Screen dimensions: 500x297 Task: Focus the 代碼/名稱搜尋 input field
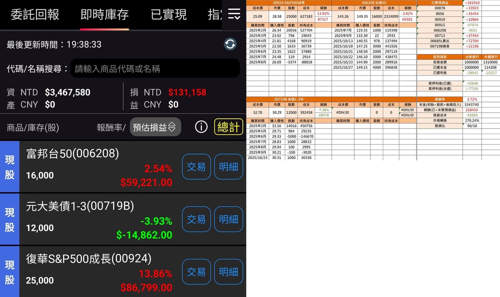(x=155, y=68)
